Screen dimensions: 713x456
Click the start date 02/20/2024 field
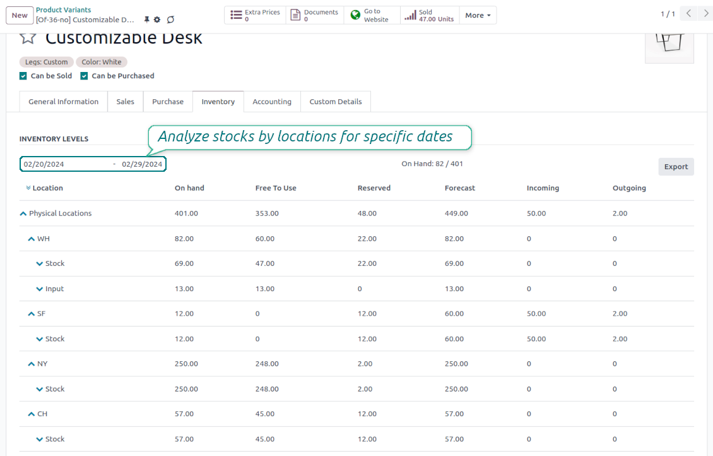click(x=44, y=164)
